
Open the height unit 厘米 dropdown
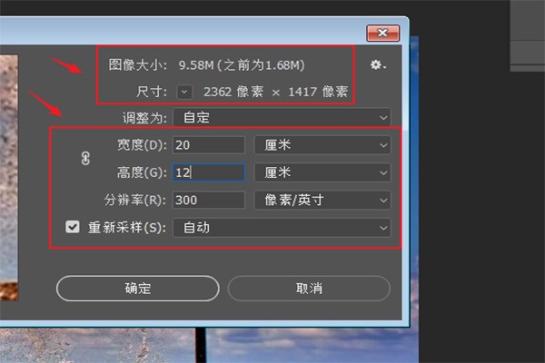pyautogui.click(x=322, y=172)
